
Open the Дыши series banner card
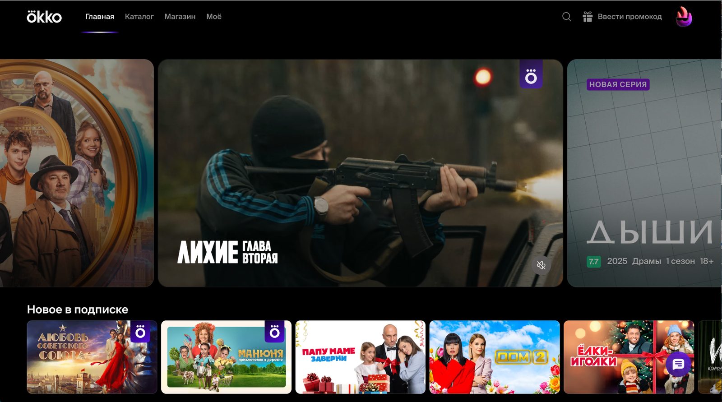pyautogui.click(x=645, y=180)
